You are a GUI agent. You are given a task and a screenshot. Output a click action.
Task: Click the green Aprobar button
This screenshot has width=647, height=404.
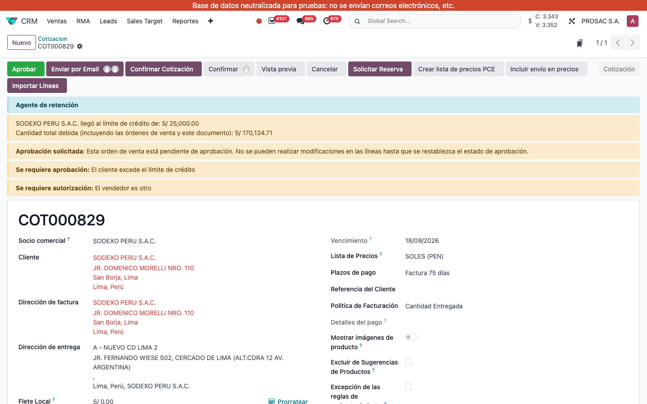tap(26, 69)
